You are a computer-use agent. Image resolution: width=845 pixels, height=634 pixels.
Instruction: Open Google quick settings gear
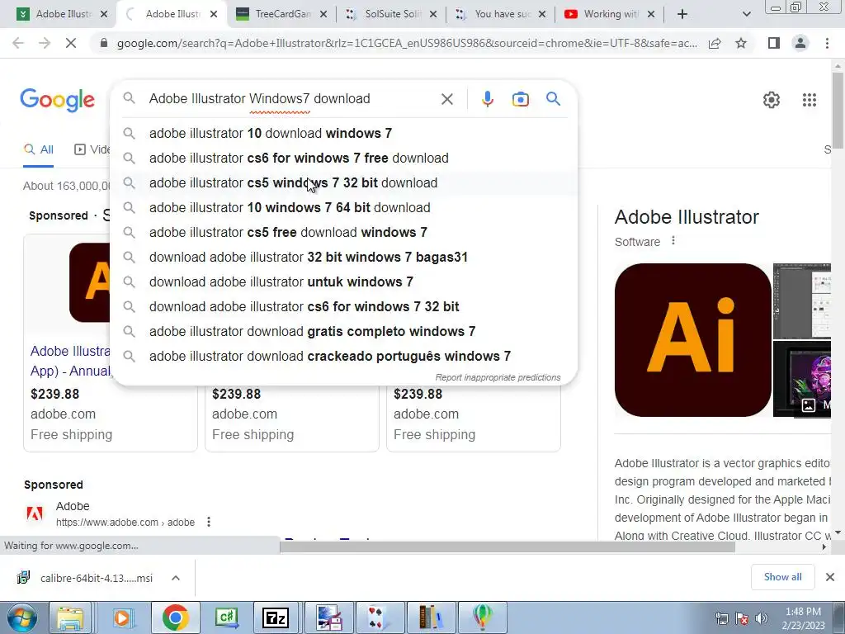click(x=772, y=100)
